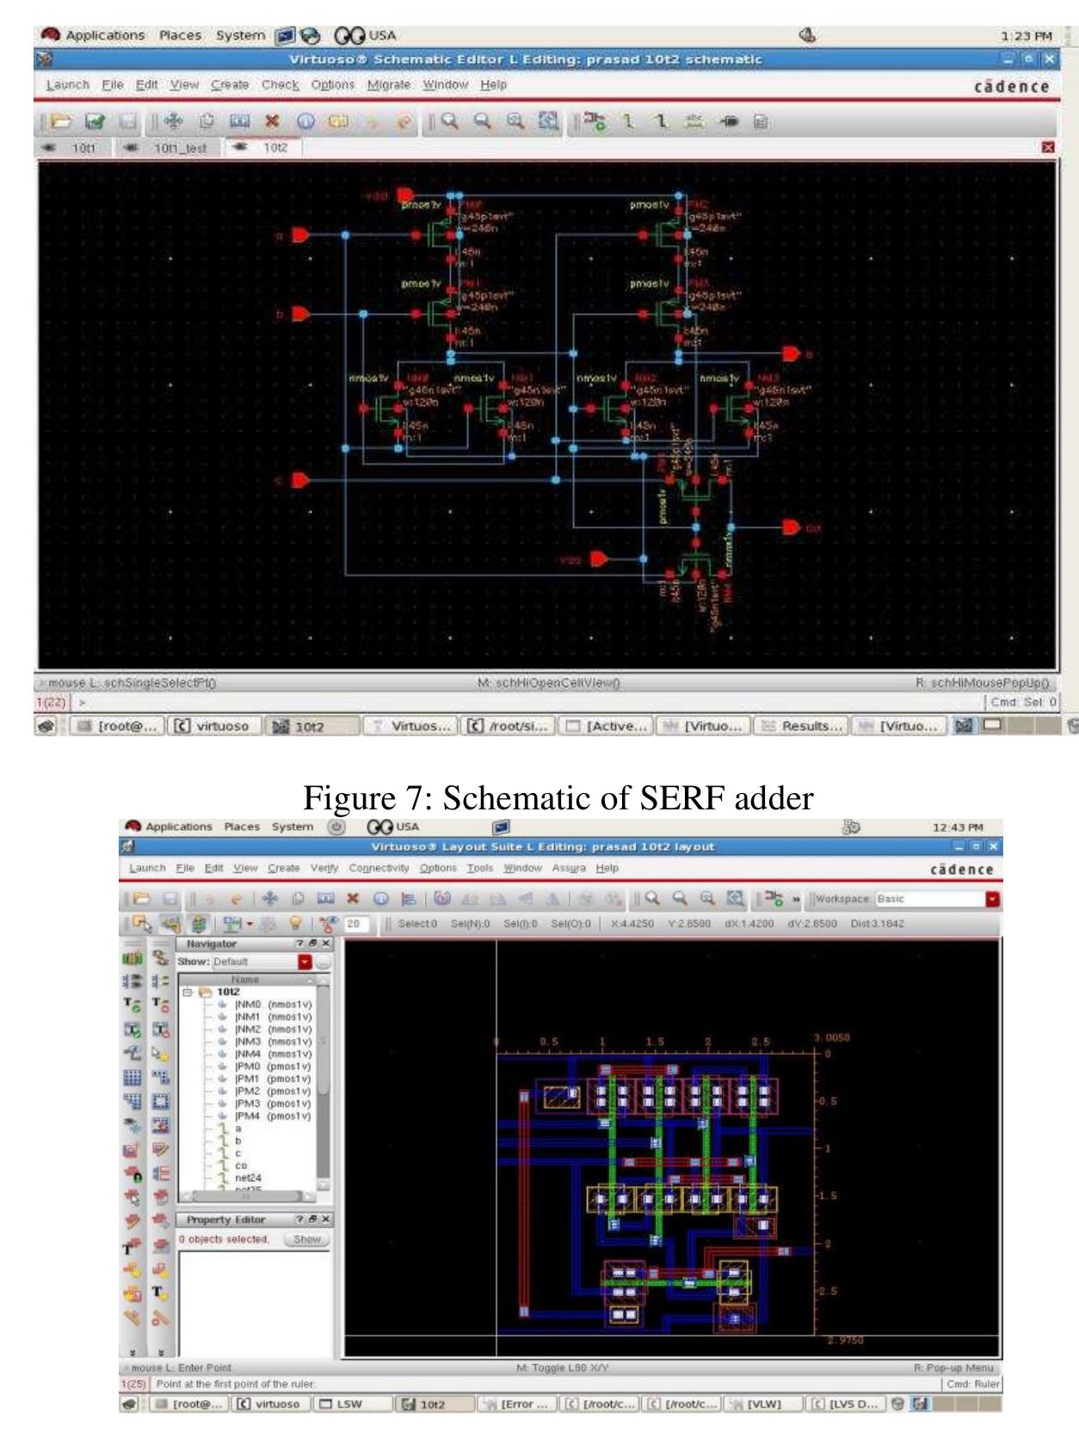The width and height of the screenshot is (1079, 1433).
Task: Click the Name column header in Navigator
Action: click(x=245, y=979)
